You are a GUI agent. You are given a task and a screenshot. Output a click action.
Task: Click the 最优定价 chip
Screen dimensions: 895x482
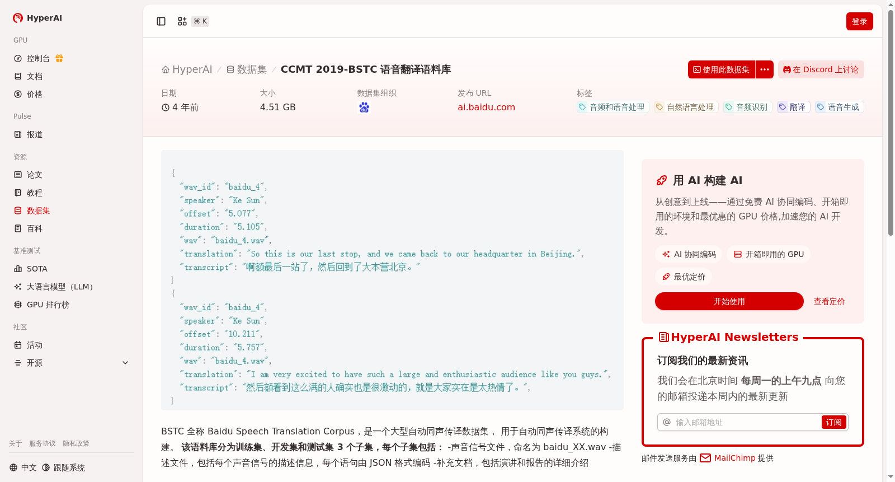684,277
